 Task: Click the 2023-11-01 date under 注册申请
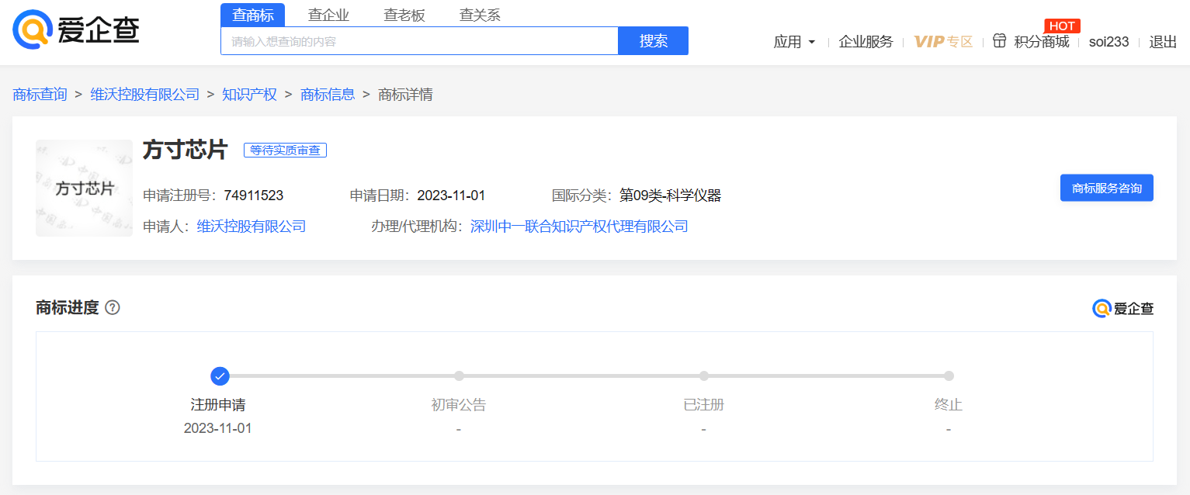click(x=218, y=428)
